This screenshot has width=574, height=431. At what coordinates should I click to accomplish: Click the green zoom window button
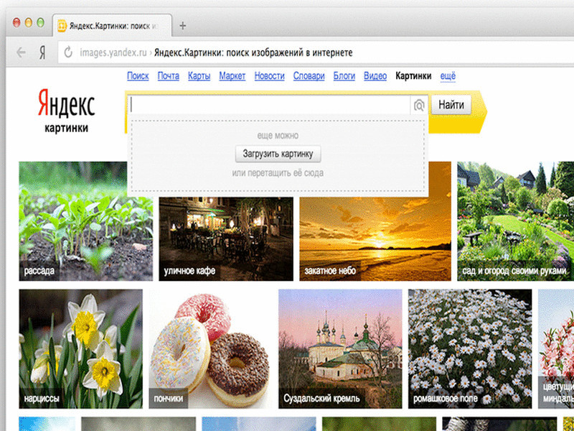(x=40, y=23)
